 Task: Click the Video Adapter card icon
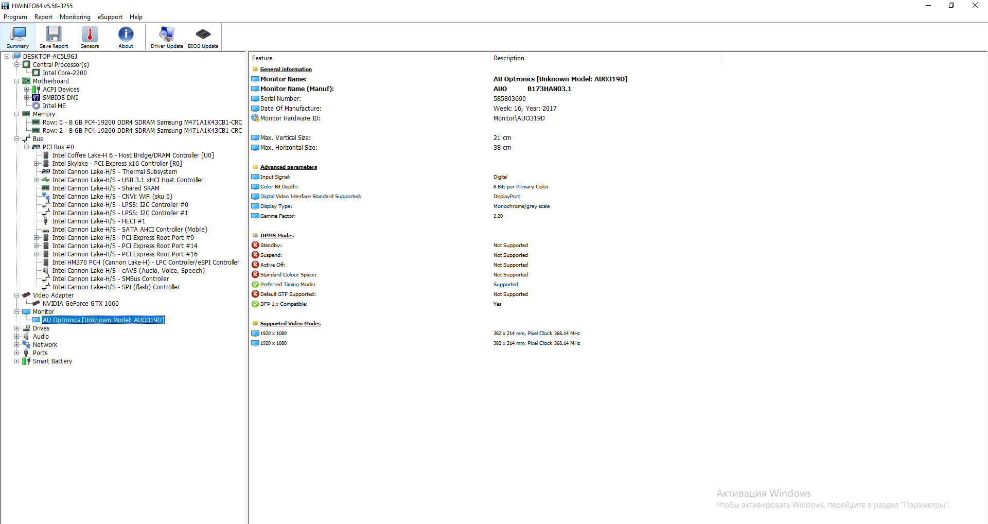pos(26,295)
